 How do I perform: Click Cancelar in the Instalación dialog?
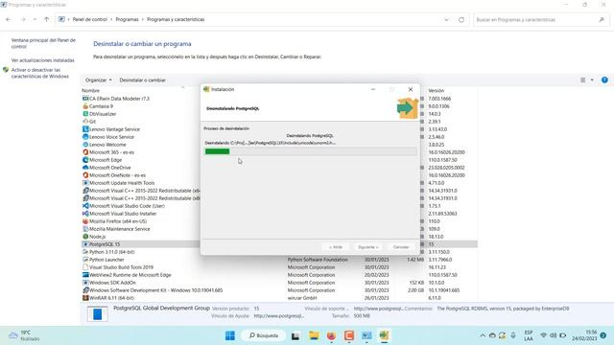(401, 247)
